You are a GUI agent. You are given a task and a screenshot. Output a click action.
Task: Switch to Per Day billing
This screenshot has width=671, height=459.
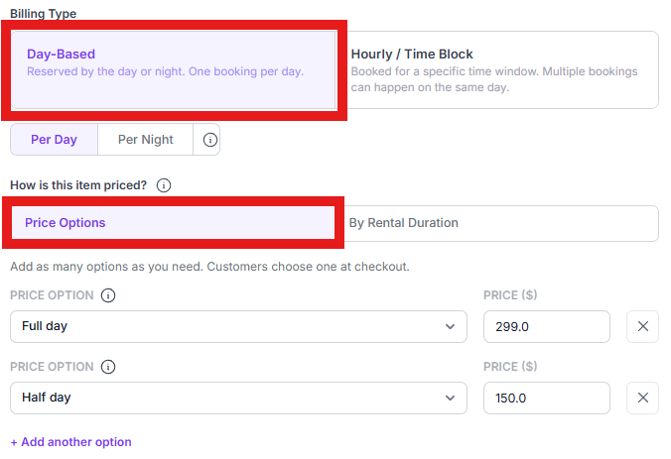point(54,140)
